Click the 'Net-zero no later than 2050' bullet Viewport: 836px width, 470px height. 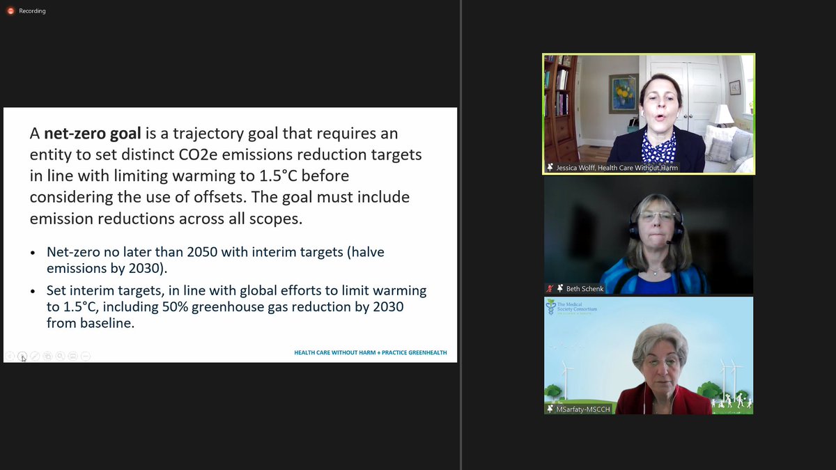click(x=215, y=260)
